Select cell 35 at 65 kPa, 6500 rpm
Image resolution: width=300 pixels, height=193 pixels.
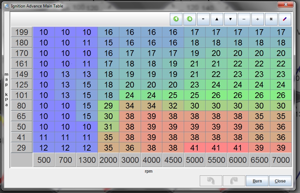pyautogui.click(x=260, y=116)
